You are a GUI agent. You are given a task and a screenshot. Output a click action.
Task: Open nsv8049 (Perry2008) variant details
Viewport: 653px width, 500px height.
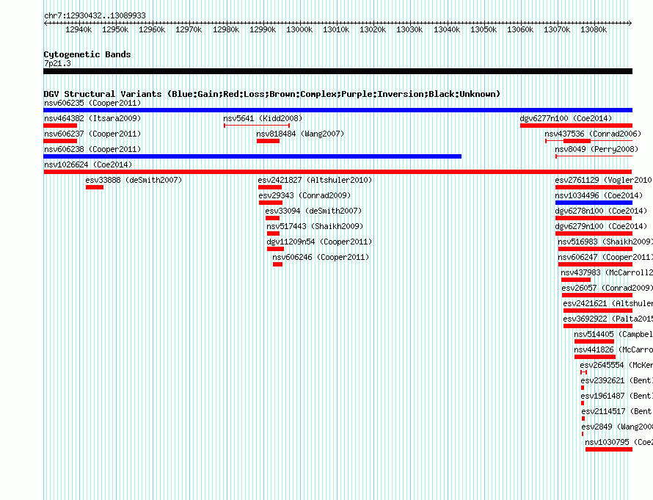tap(597, 149)
